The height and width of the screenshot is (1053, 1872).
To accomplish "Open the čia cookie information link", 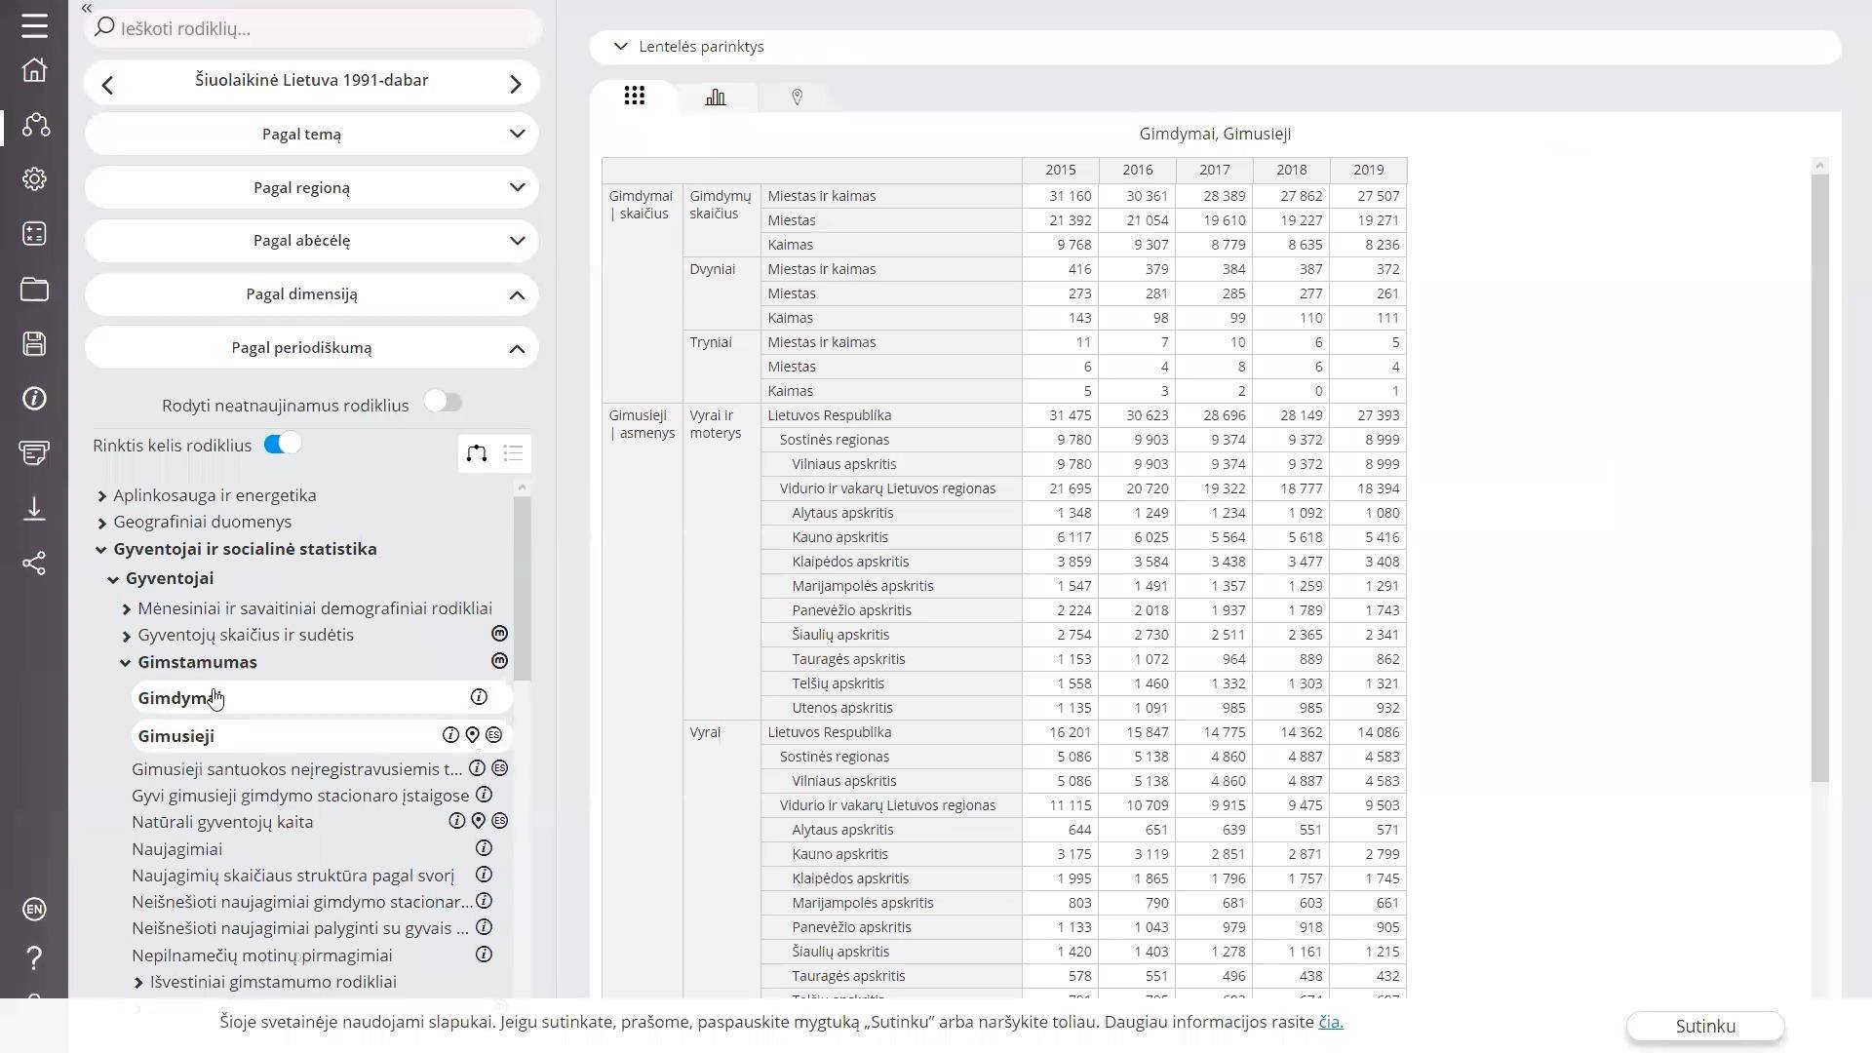I will (1331, 1021).
